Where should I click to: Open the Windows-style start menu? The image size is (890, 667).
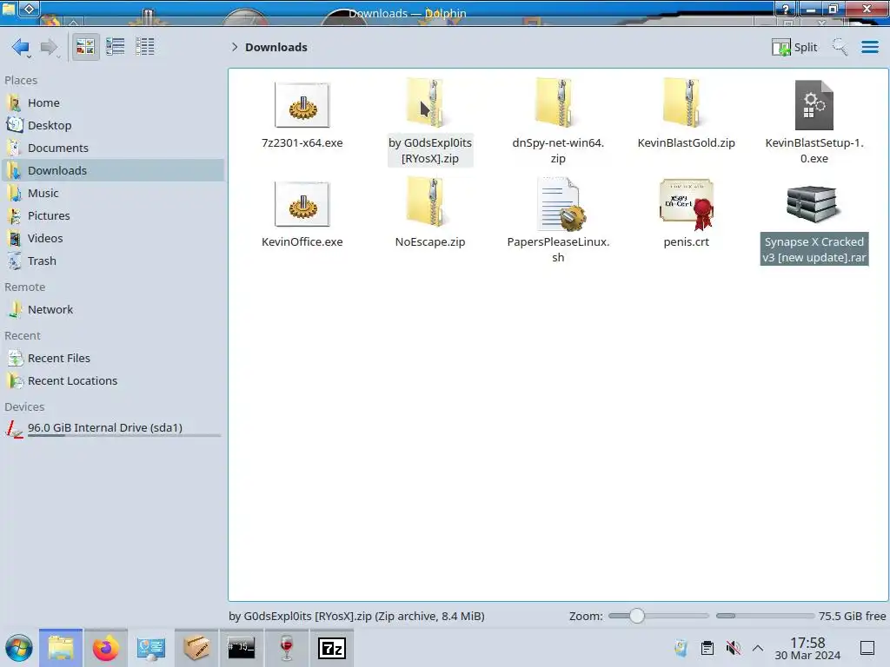(x=19, y=648)
